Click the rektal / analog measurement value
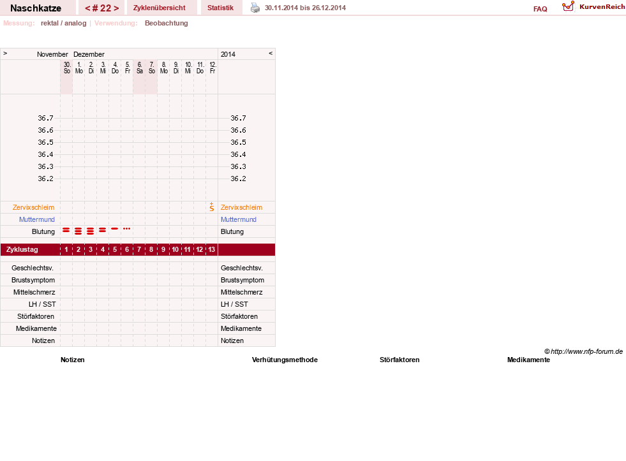This screenshot has width=626, height=461. [63, 23]
